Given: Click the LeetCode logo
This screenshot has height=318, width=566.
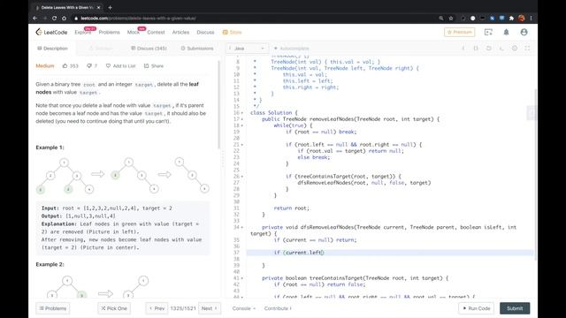Looking at the screenshot, I should point(51,32).
